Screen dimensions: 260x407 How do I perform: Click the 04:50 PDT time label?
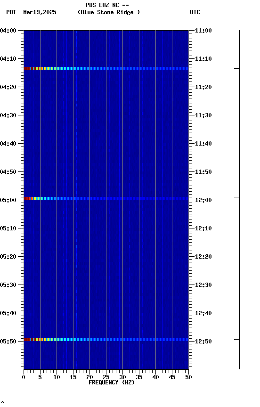click(8, 172)
